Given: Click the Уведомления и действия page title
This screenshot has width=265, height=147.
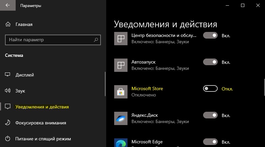Looking at the screenshot, I should (165, 24).
